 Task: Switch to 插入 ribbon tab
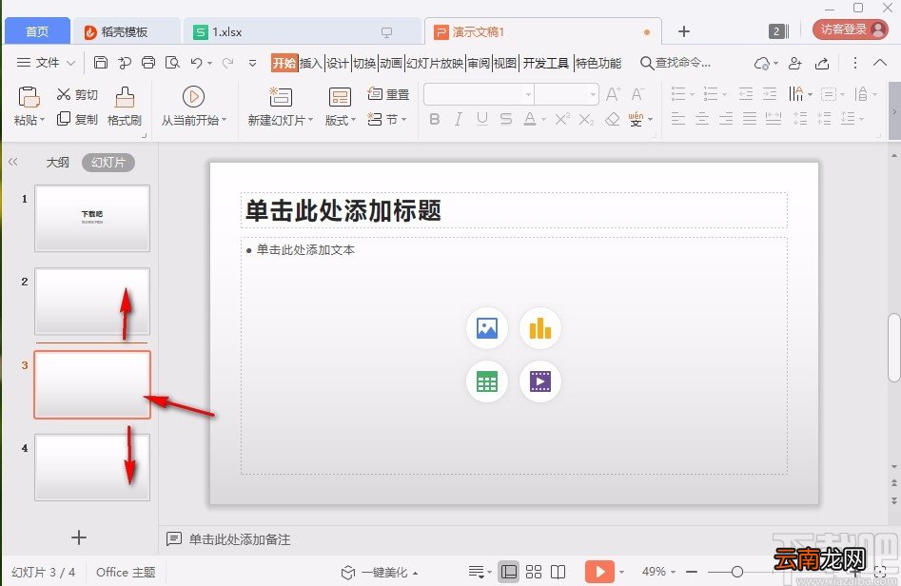click(311, 63)
